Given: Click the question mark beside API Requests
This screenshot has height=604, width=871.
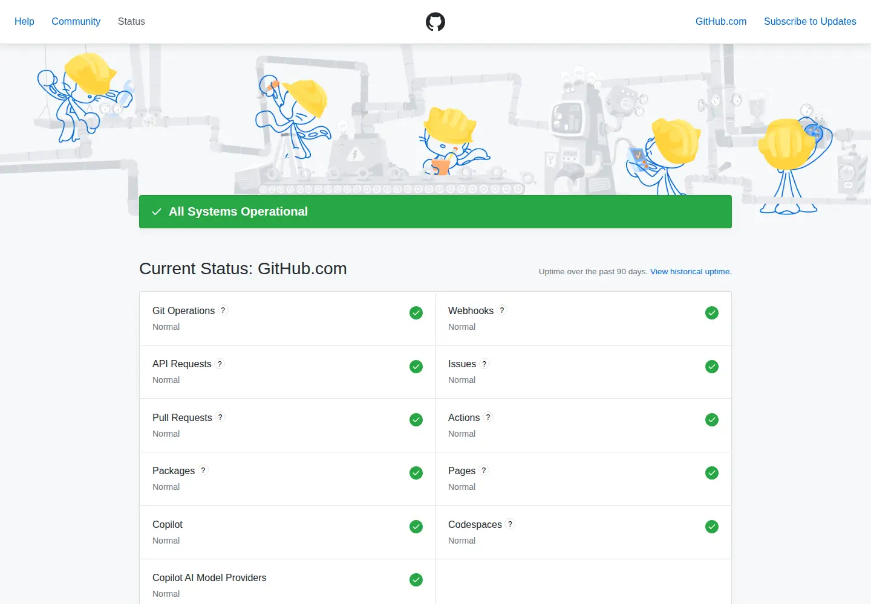Looking at the screenshot, I should click(220, 364).
